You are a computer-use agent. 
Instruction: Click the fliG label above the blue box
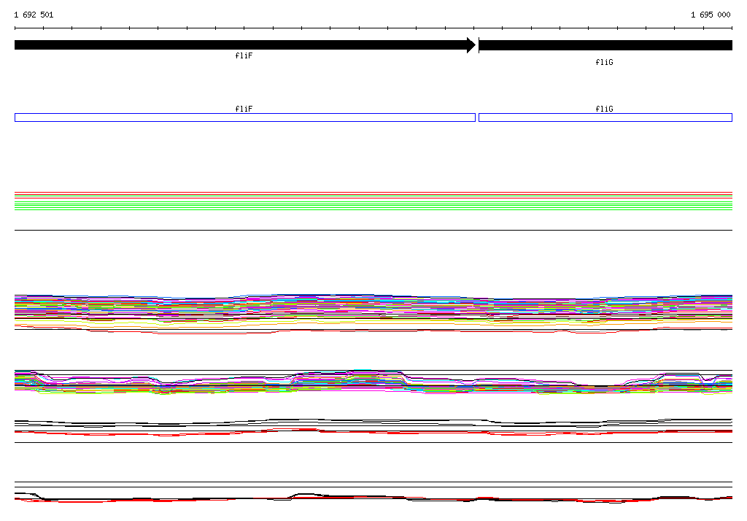(x=604, y=109)
